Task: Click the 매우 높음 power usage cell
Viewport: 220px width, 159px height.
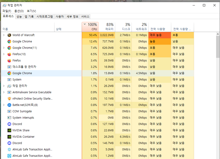Action: [160, 35]
